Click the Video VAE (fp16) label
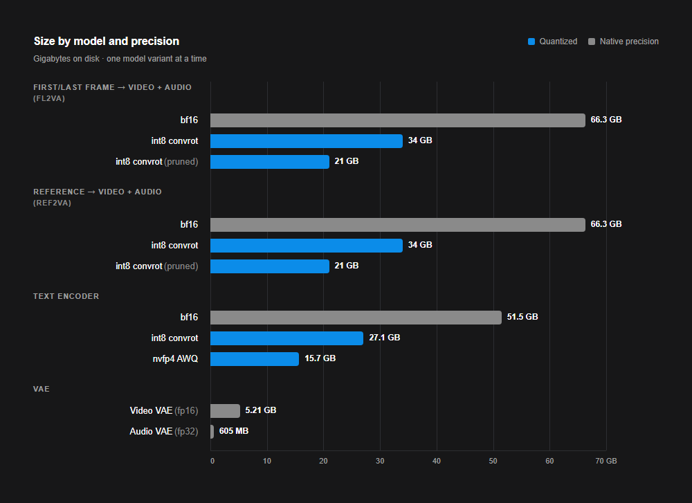Viewport: 692px width, 503px height. pos(164,411)
